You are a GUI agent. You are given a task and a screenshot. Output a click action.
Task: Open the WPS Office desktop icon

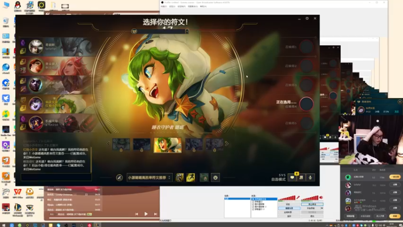[x=18, y=193]
